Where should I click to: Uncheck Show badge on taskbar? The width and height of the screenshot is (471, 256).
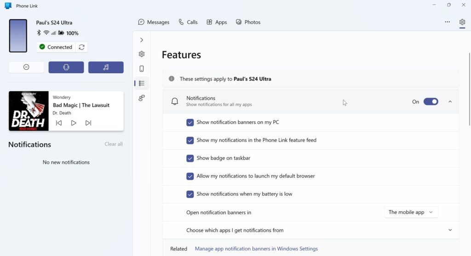coord(190,158)
